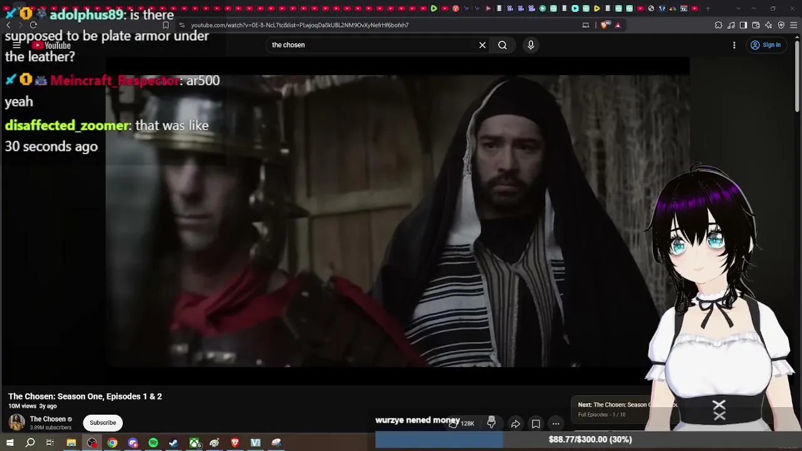This screenshot has height=451, width=802.
Task: Open the Brave Rewards triangle icon
Action: pyautogui.click(x=618, y=25)
